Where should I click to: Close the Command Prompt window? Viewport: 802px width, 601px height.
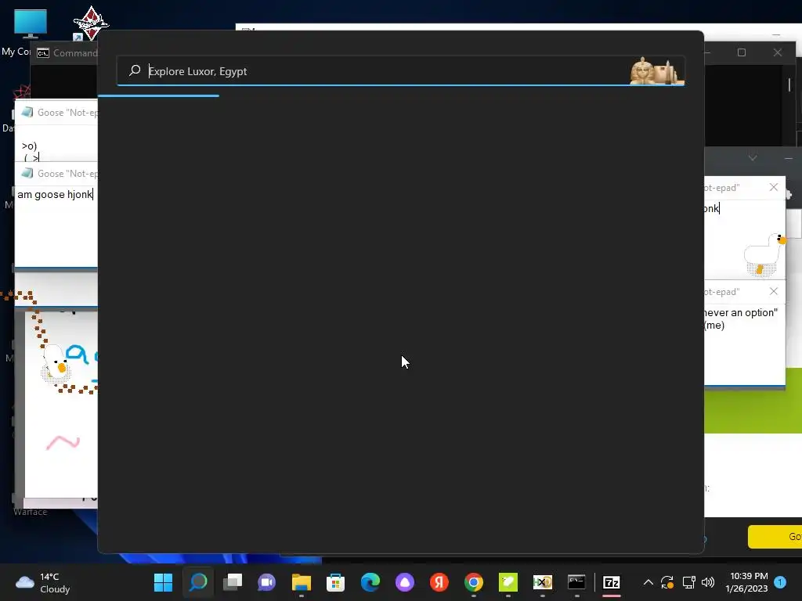tap(778, 52)
